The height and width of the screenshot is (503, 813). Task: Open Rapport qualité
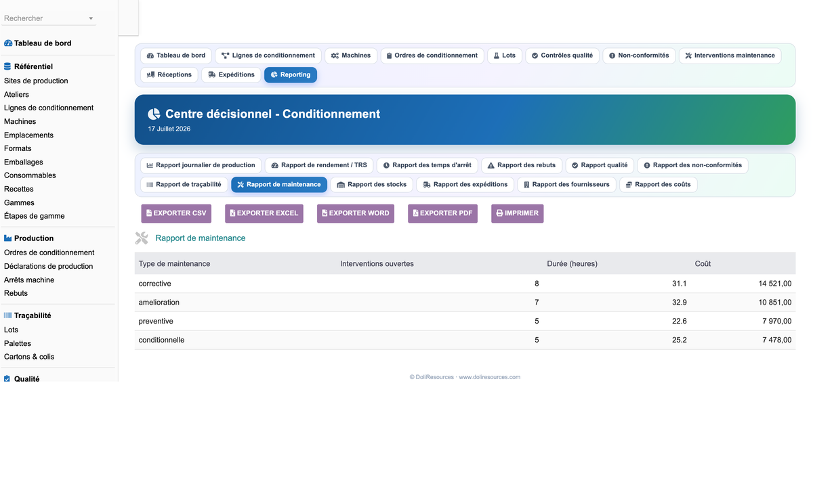(x=600, y=165)
